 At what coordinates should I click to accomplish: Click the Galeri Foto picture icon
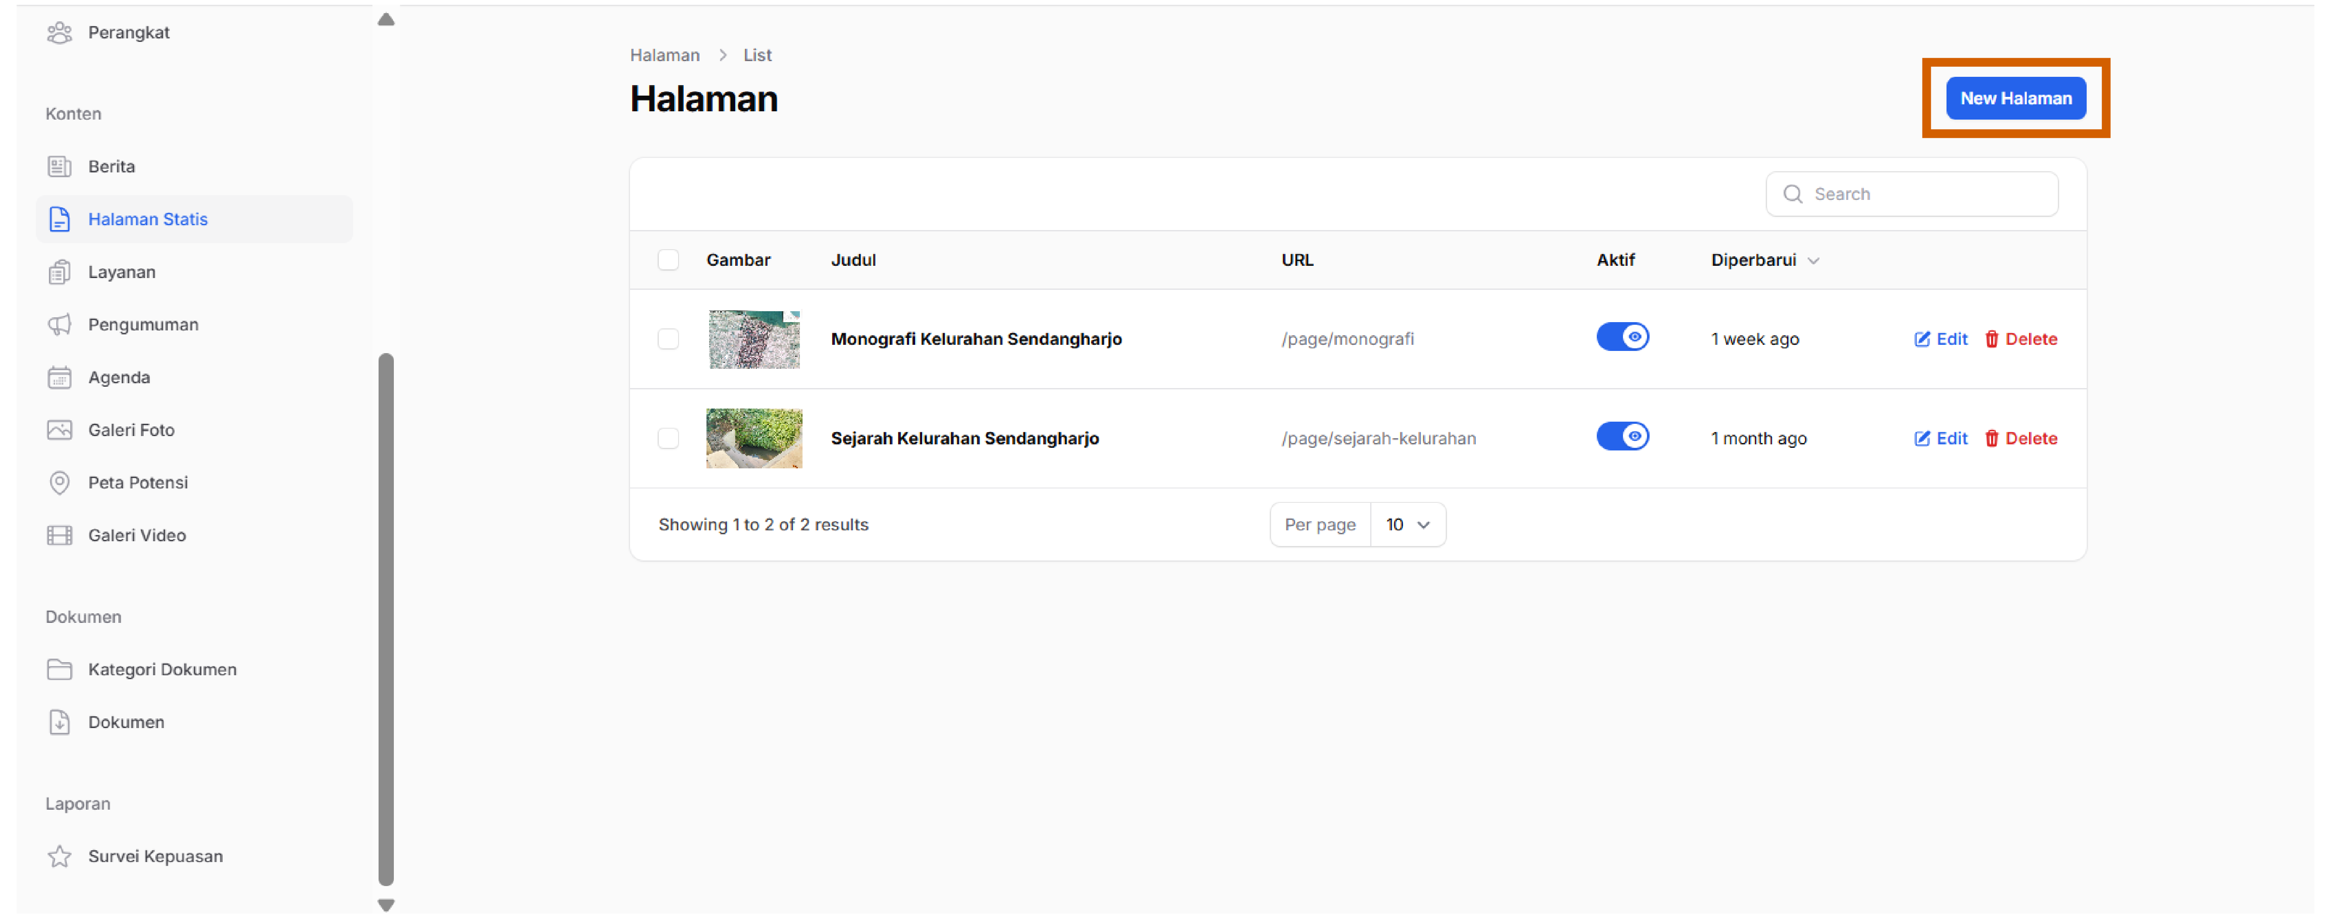click(60, 430)
